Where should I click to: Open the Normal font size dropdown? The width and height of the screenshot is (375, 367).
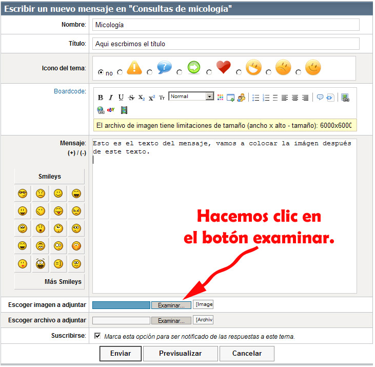click(x=209, y=96)
